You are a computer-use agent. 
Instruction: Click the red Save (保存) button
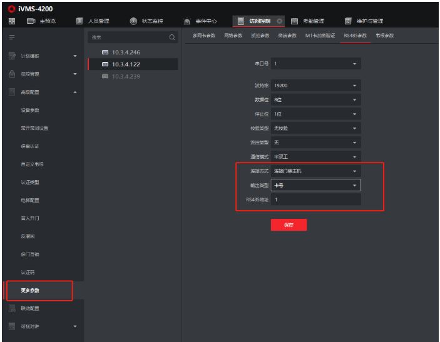coord(289,225)
